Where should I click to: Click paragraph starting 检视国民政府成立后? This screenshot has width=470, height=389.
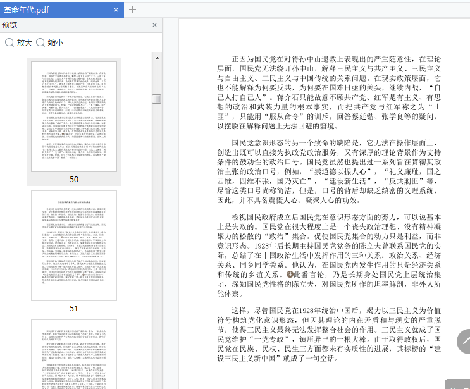tap(329, 256)
